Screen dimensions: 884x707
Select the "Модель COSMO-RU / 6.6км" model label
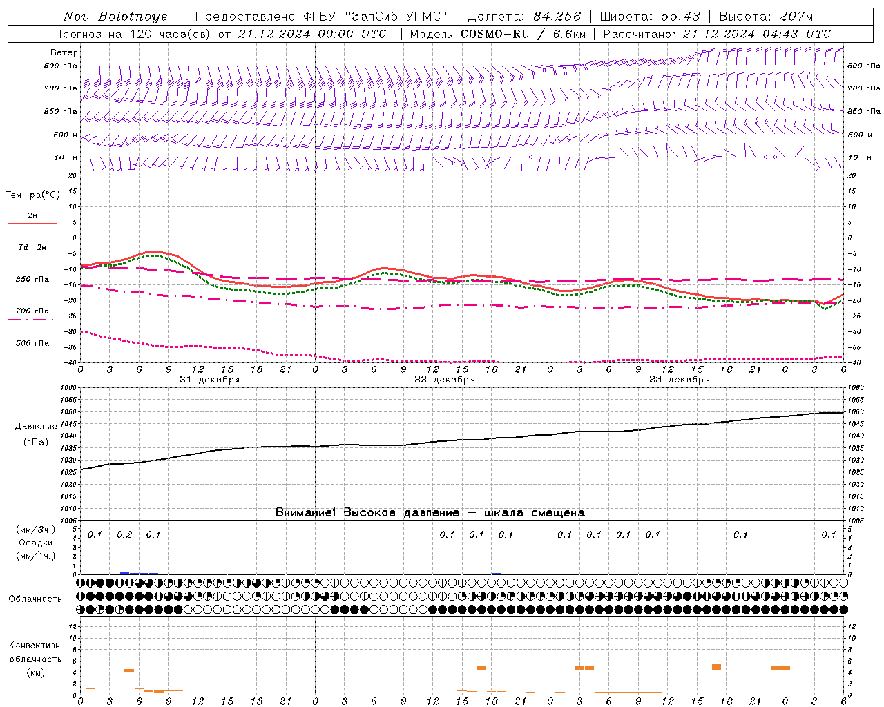point(498,34)
